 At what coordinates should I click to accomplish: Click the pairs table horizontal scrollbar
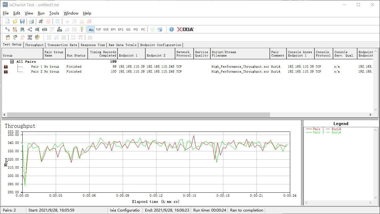(x=139, y=115)
